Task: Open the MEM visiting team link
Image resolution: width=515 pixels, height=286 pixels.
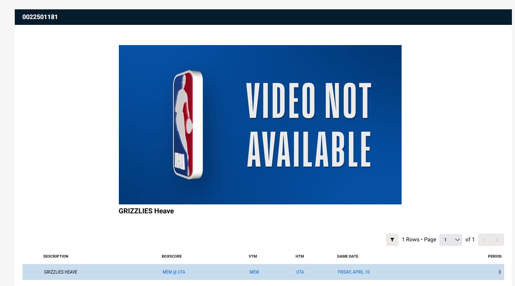Action: pos(254,272)
